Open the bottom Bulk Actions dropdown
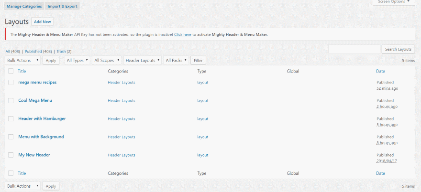The width and height of the screenshot is (421, 192). [x=23, y=186]
